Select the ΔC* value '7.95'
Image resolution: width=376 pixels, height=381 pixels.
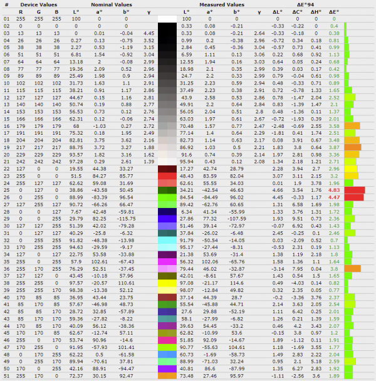[x=297, y=269]
